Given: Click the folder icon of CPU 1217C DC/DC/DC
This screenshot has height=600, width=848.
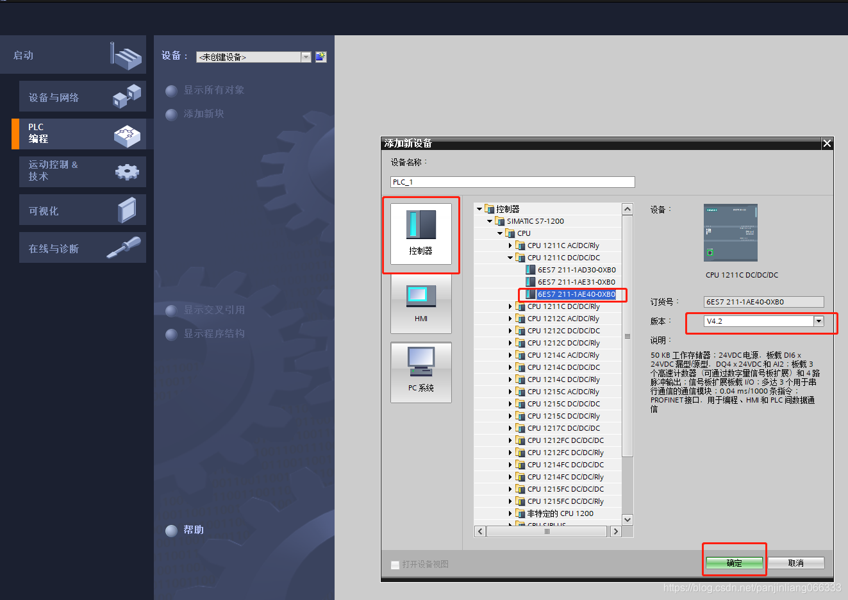Looking at the screenshot, I should 520,428.
